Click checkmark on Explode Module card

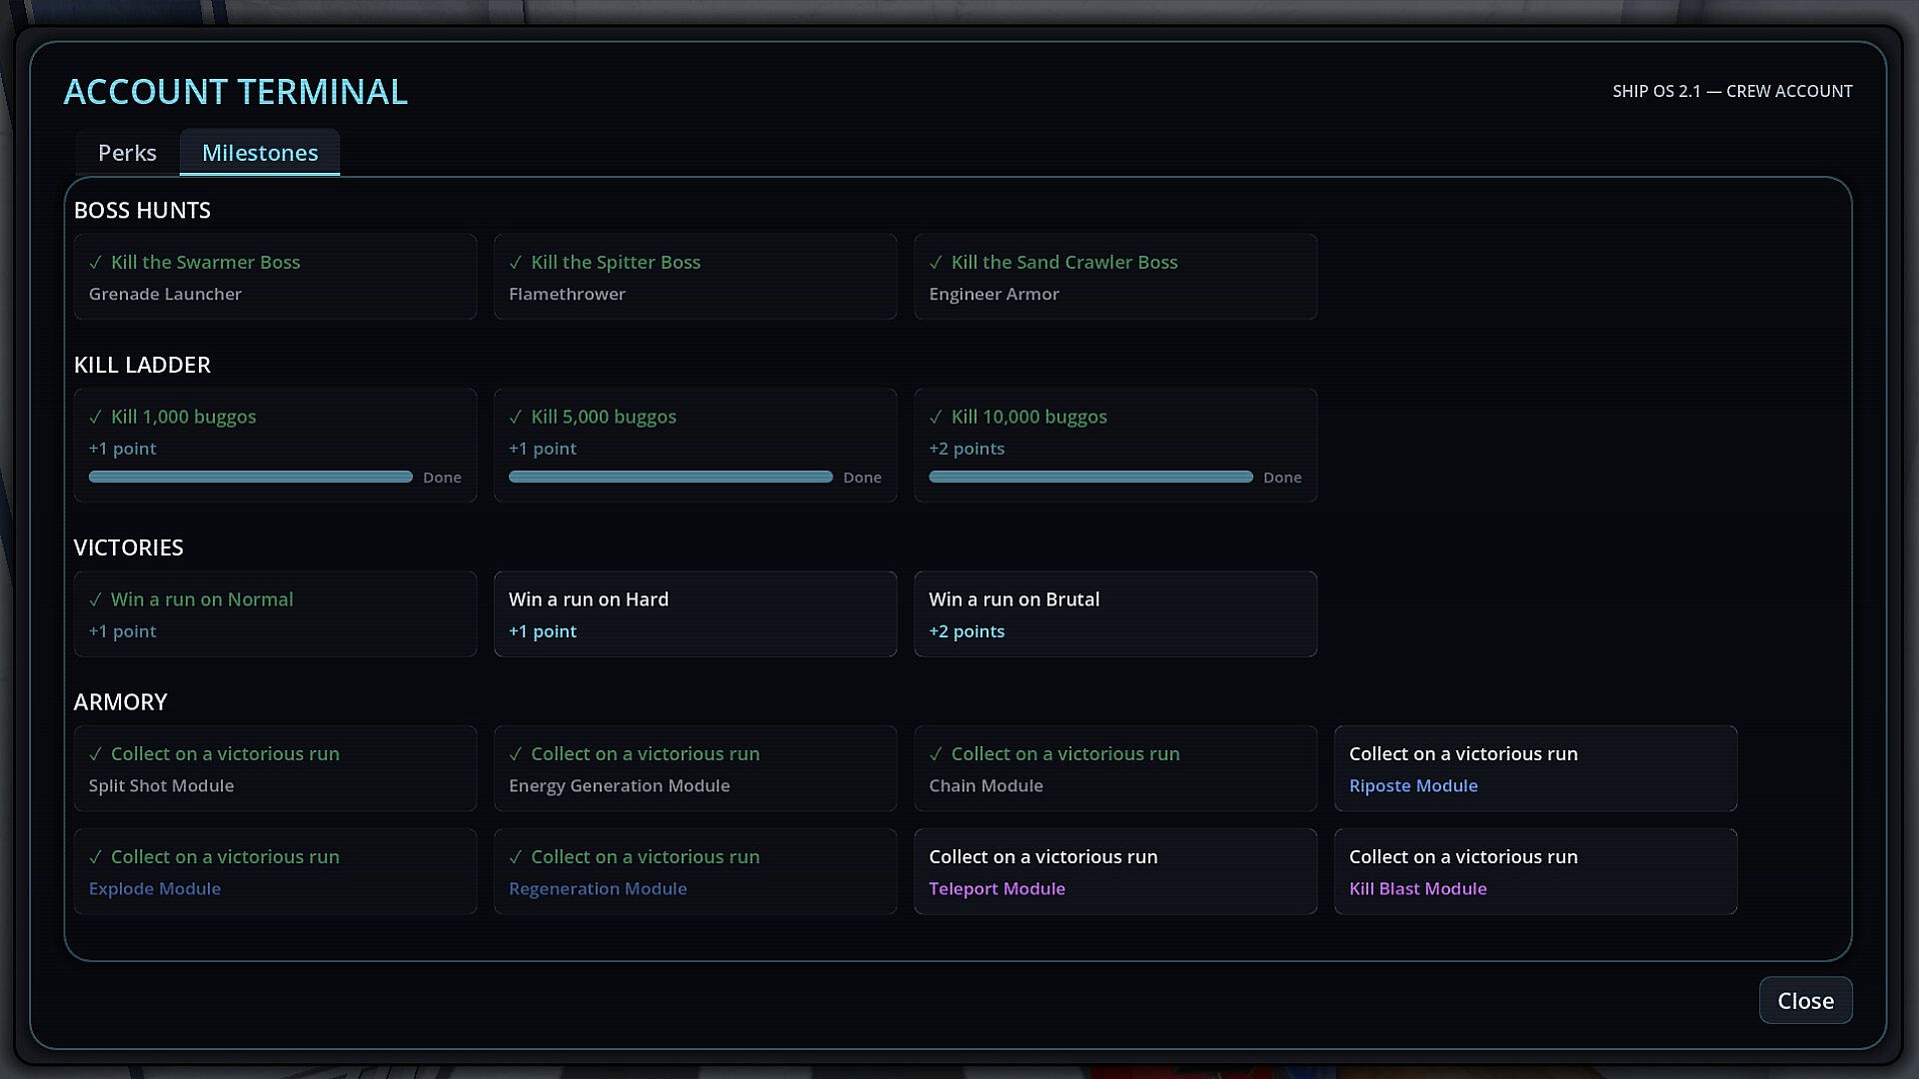(96, 857)
